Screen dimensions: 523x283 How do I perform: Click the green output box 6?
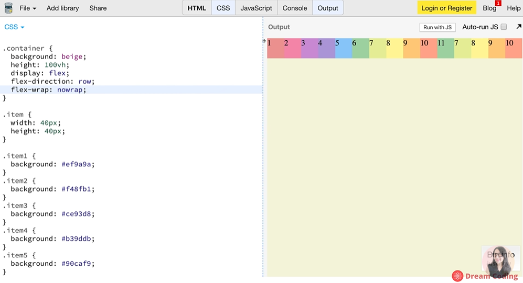360,48
